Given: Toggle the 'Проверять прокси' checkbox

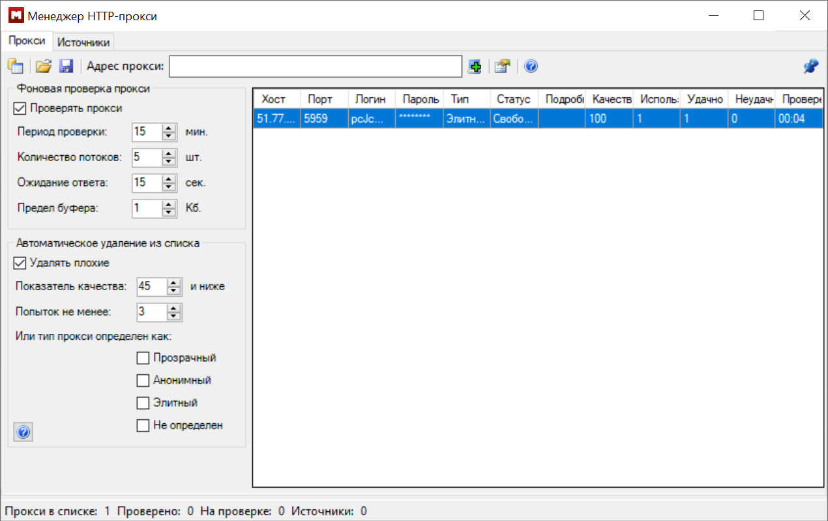Looking at the screenshot, I should 20,108.
